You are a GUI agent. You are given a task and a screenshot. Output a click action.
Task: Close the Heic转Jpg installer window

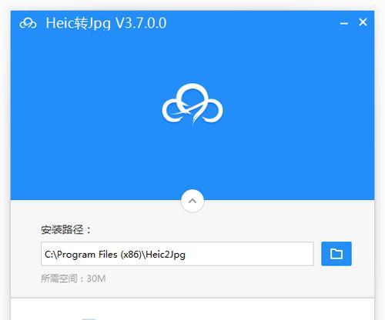[363, 22]
